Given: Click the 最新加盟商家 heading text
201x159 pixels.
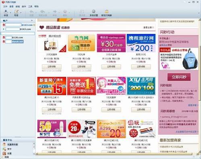Looking at the screenshot, I should coord(170,140).
